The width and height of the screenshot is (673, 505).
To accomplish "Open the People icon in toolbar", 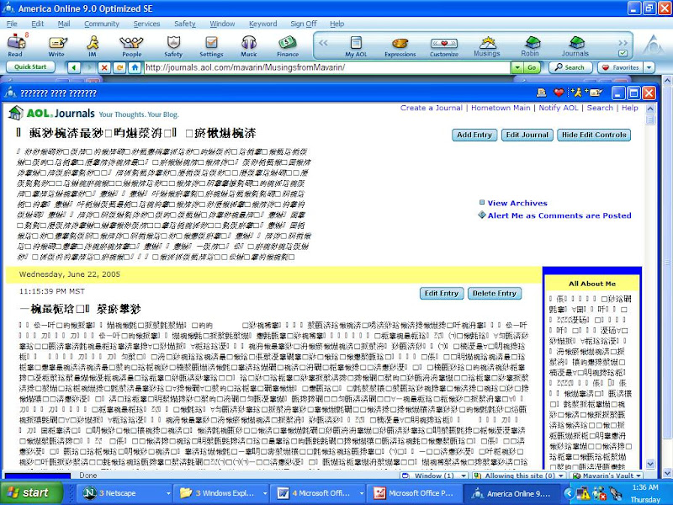I will (x=131, y=42).
